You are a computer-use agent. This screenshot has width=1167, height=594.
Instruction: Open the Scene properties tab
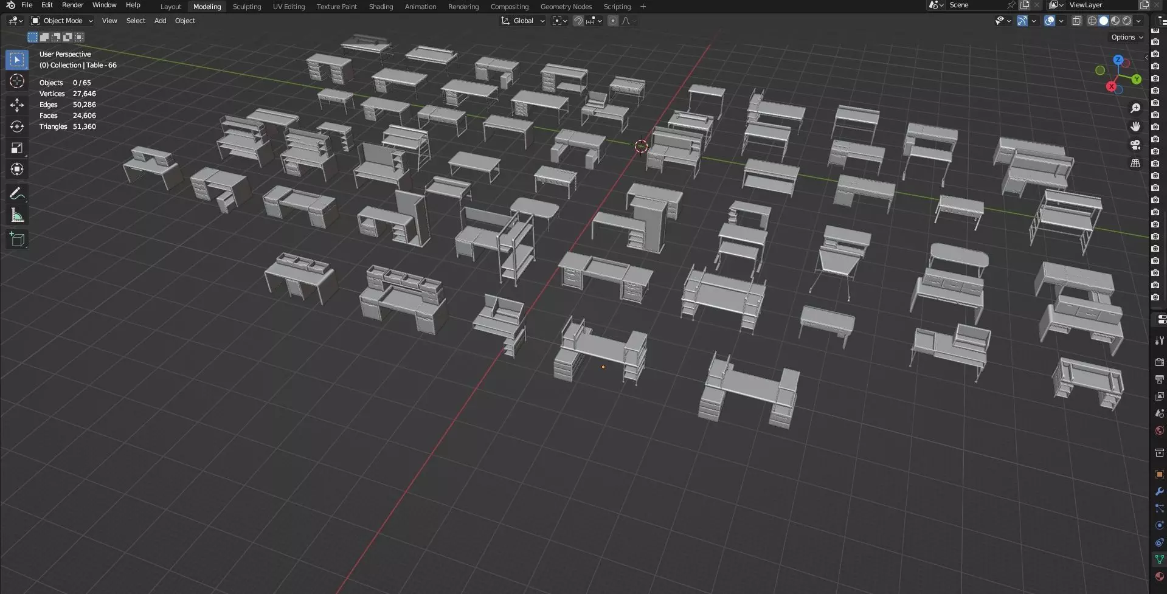pyautogui.click(x=1159, y=413)
